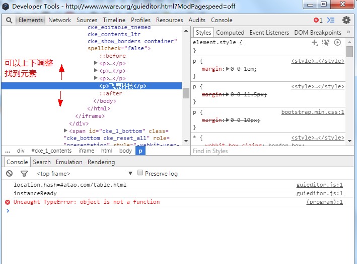Viewport: 357px width, 264px height.
Task: Select the iframe breadcrumb
Action: (x=86, y=151)
